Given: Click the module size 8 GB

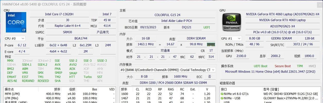Looking at the screenshot, I should (144, 76).
